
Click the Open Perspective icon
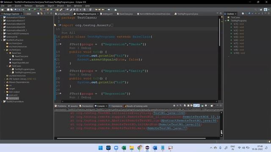(261, 10)
